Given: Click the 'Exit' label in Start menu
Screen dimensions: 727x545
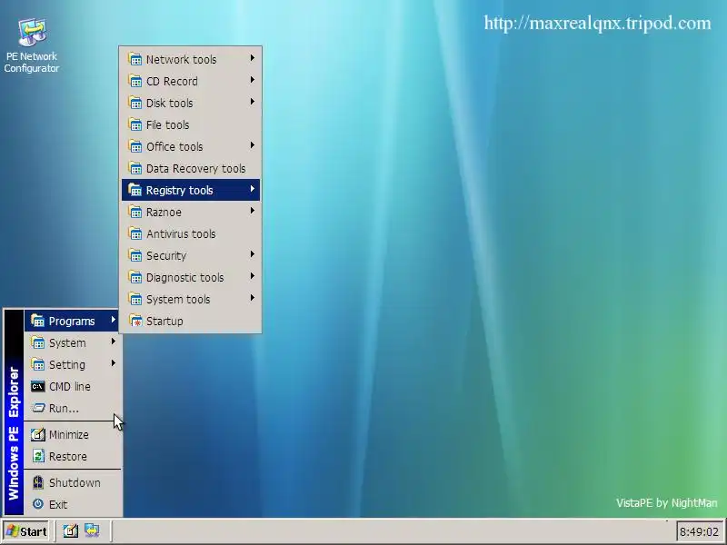Looking at the screenshot, I should pyautogui.click(x=58, y=504).
